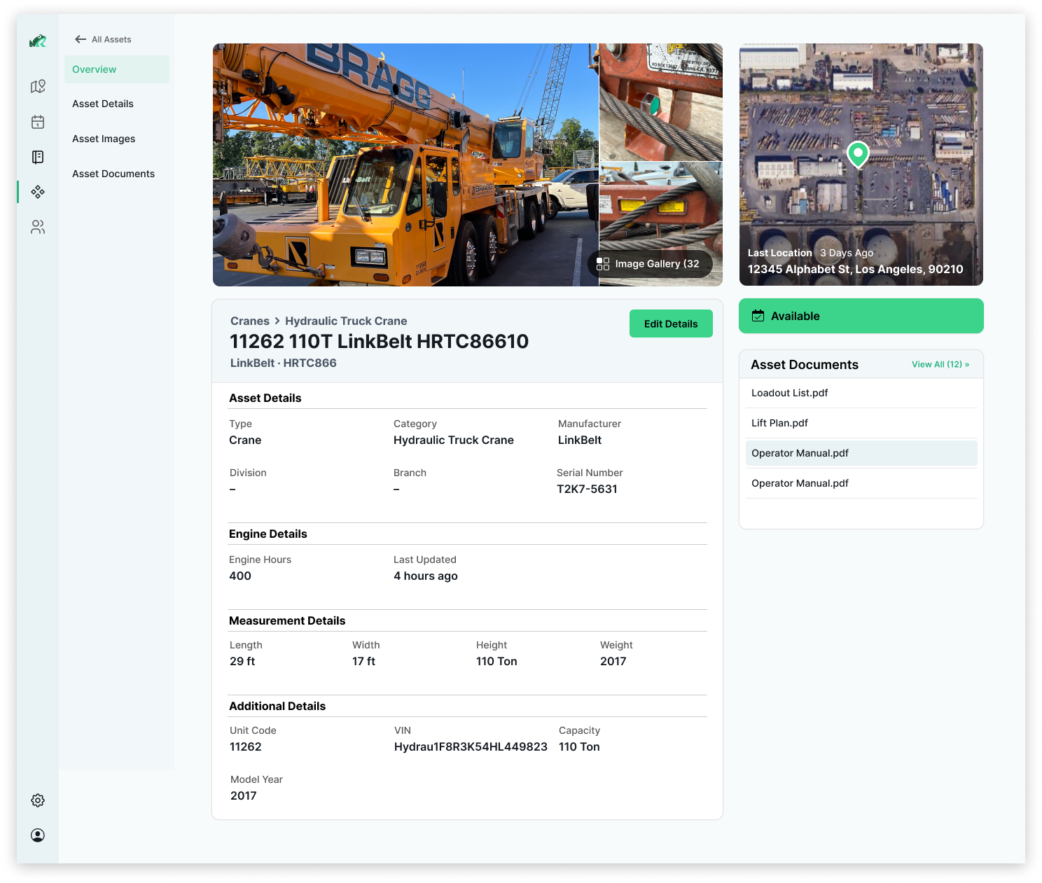Open settings gear in sidebar

click(x=38, y=800)
